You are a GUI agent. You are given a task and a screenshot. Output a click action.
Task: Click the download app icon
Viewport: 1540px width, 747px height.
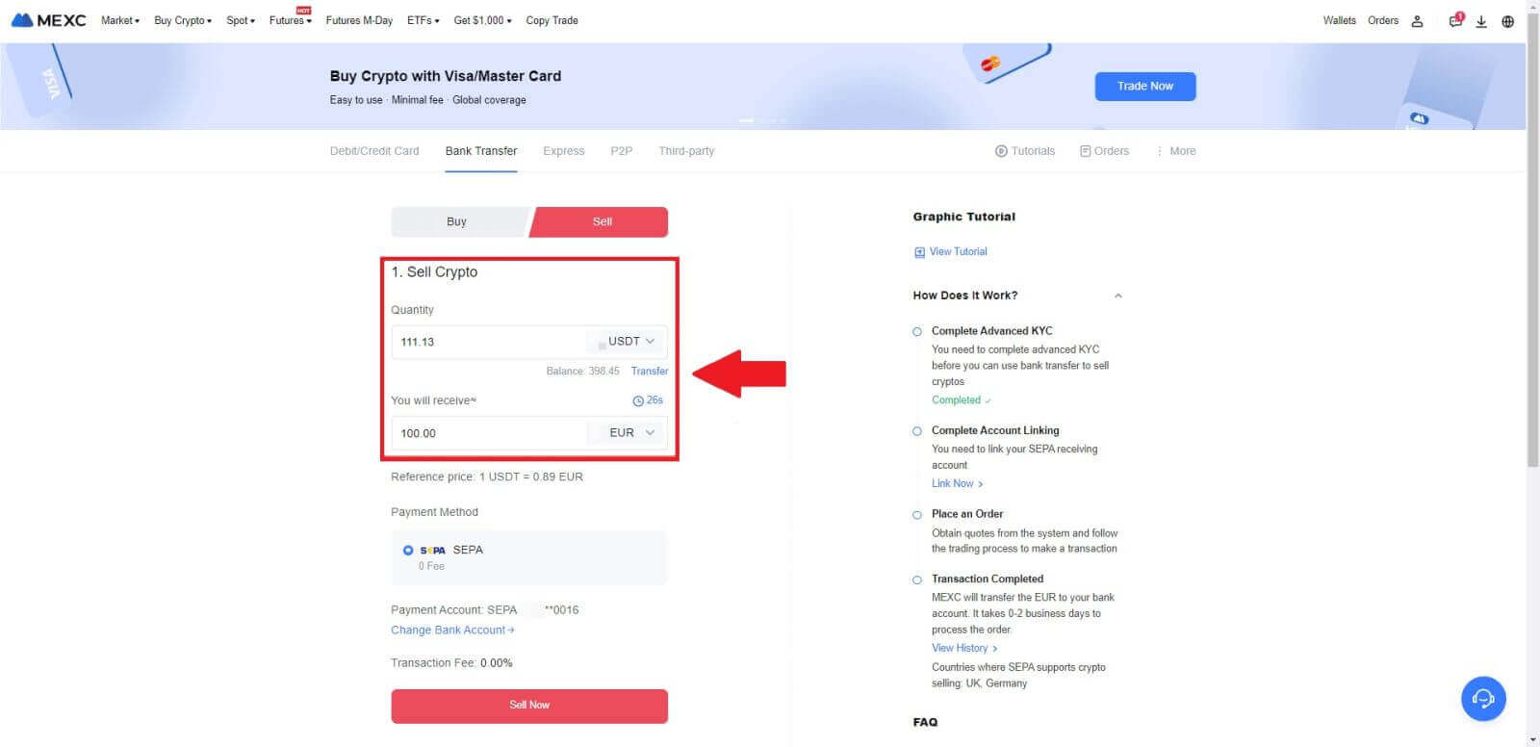(1481, 21)
